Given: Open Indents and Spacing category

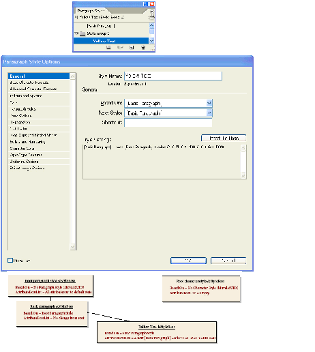Looking at the screenshot, I should point(26,96).
